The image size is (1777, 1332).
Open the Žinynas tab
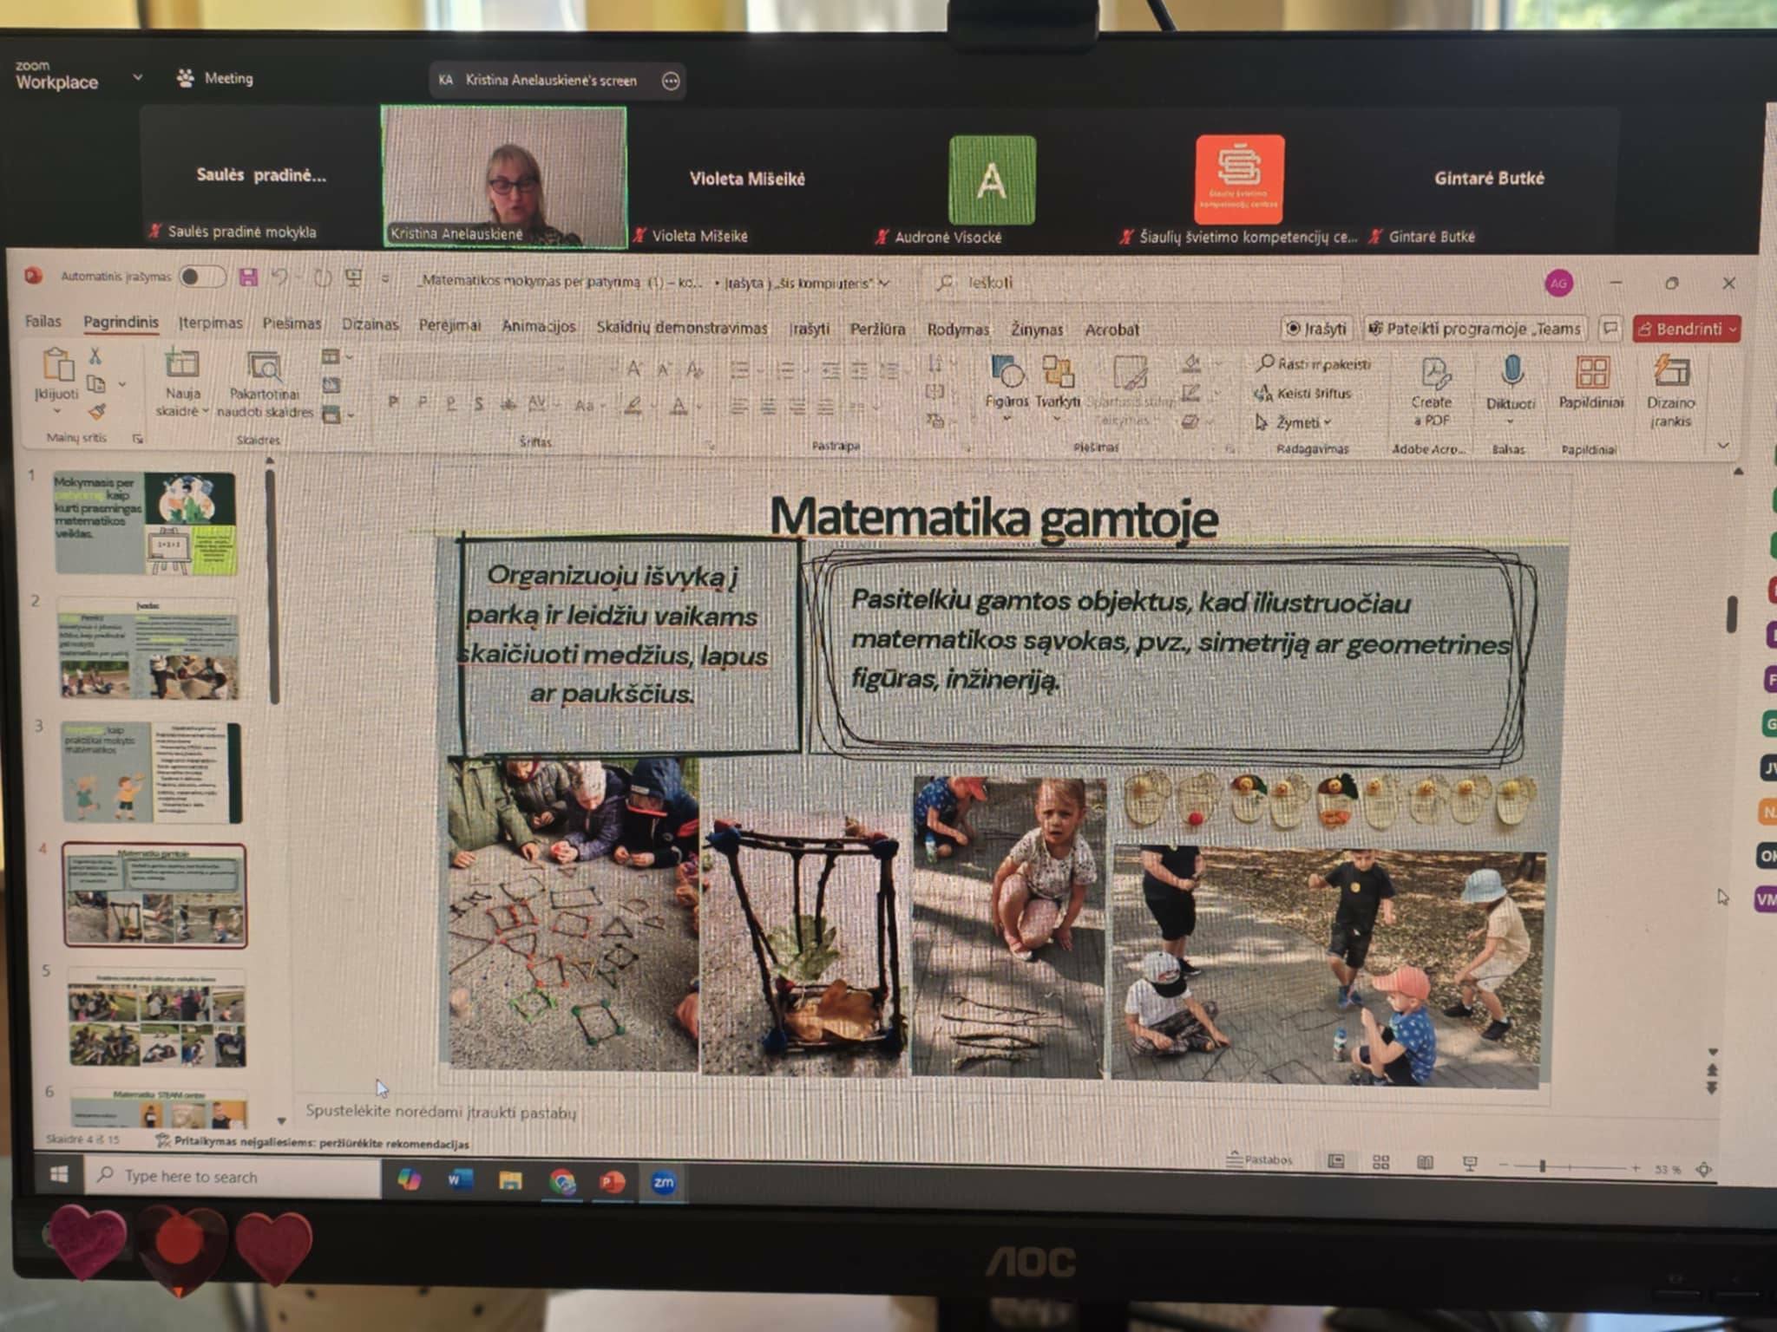point(1037,330)
